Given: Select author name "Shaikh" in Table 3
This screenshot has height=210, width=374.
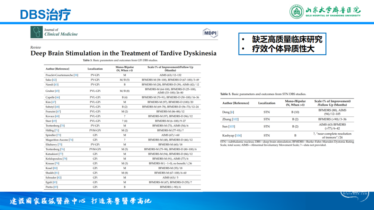Looking at the screenshot, I should (x=50, y=173).
